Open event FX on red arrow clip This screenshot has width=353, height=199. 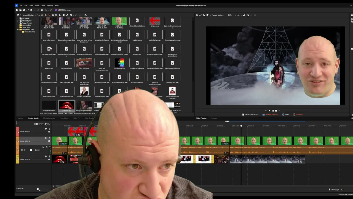[x=79, y=135]
